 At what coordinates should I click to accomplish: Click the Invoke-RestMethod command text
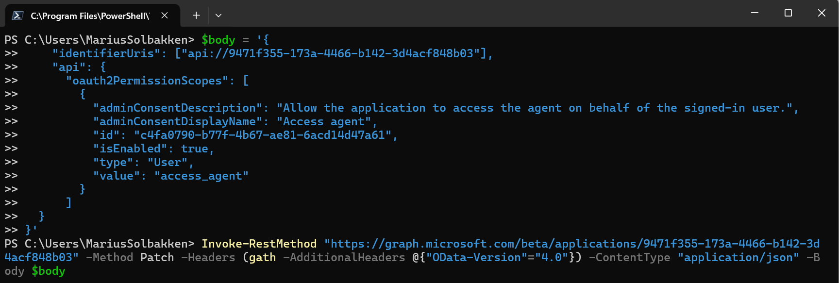pyautogui.click(x=259, y=244)
